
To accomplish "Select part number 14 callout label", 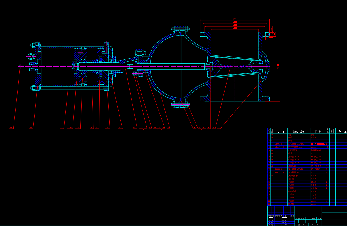I will coord(134,128).
